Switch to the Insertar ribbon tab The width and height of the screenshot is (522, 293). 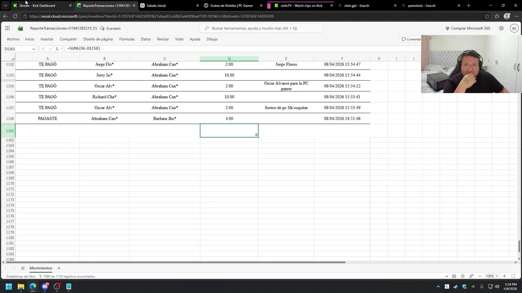47,39
